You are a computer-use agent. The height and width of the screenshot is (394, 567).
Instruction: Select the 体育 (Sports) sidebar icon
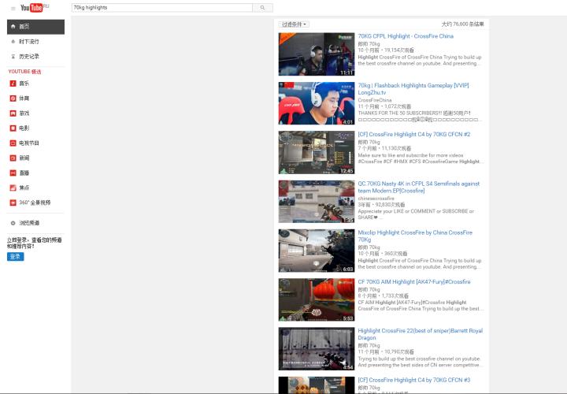tap(13, 98)
